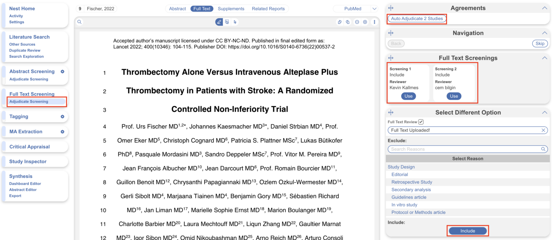Click the Skip navigation button

point(540,43)
